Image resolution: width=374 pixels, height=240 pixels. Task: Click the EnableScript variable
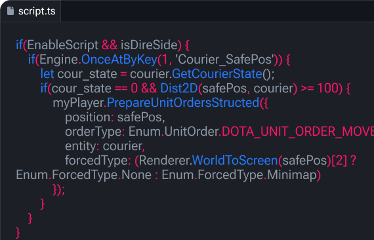[x=63, y=45]
